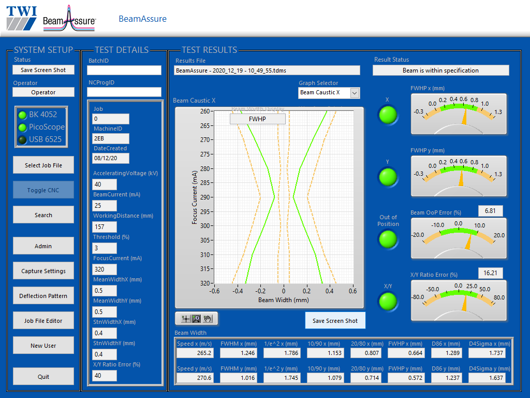Click the WorkingDistance field
Screen dimensions: 530x398
105,227
